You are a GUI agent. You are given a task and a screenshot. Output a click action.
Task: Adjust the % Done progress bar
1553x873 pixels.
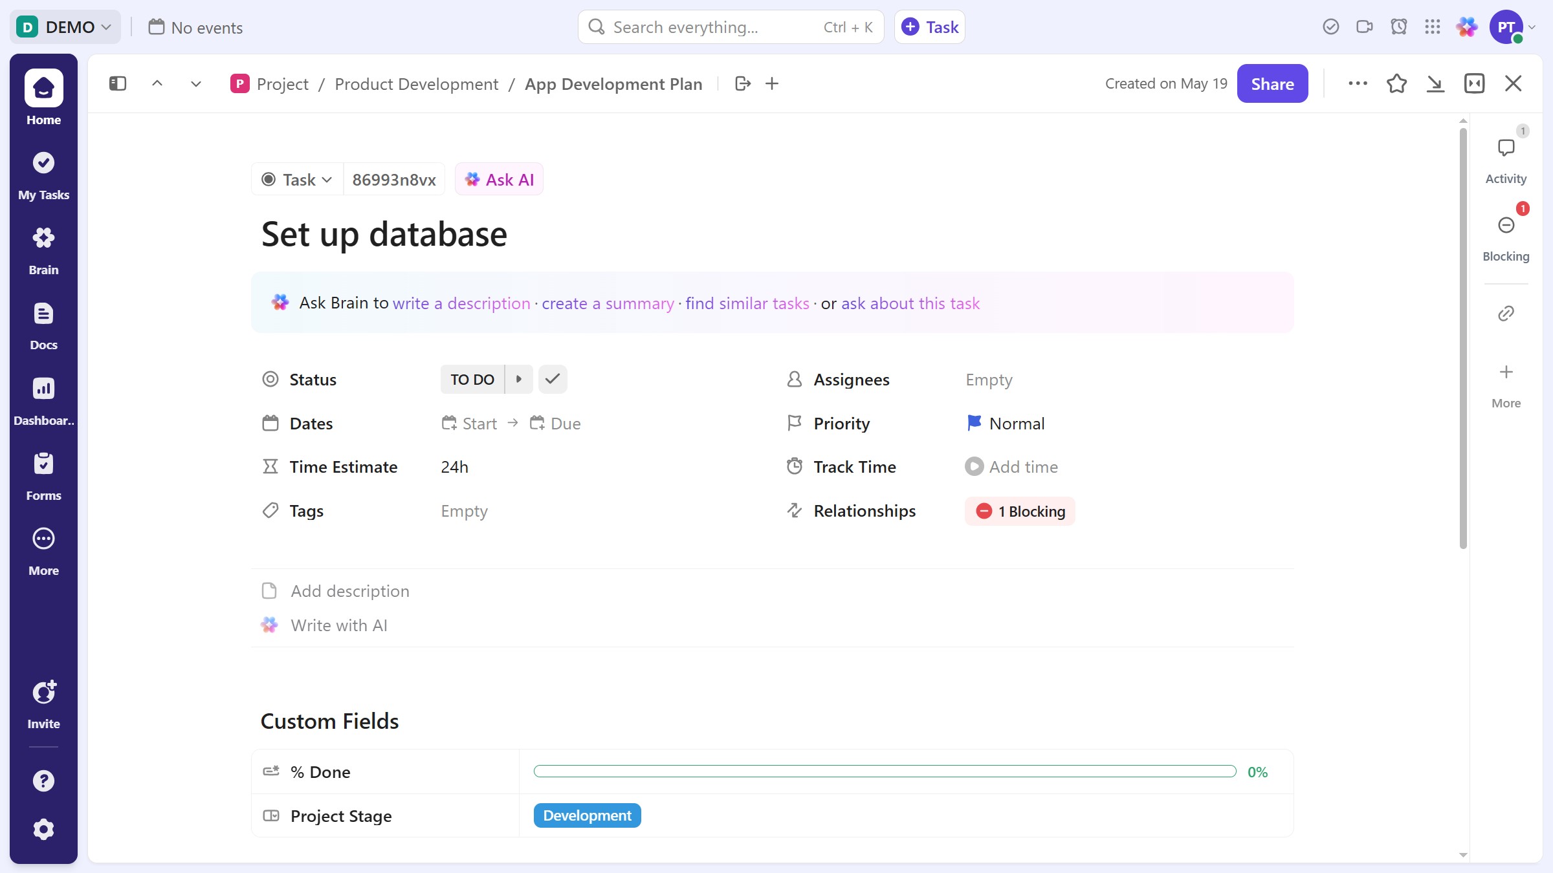click(884, 771)
